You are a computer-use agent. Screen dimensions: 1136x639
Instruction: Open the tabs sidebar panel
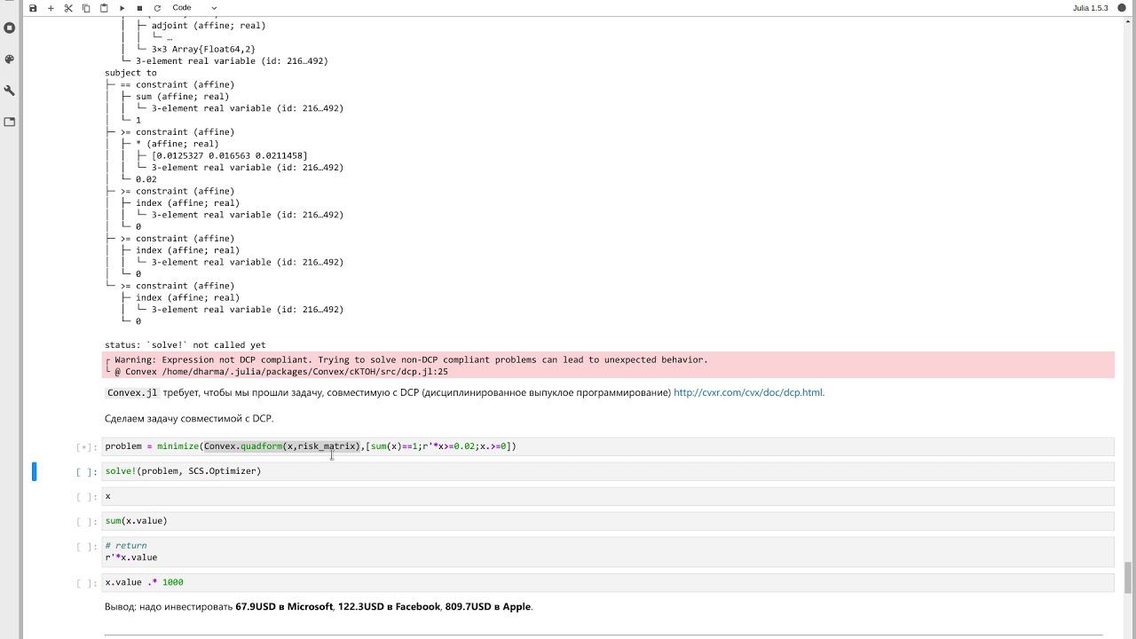[10, 122]
